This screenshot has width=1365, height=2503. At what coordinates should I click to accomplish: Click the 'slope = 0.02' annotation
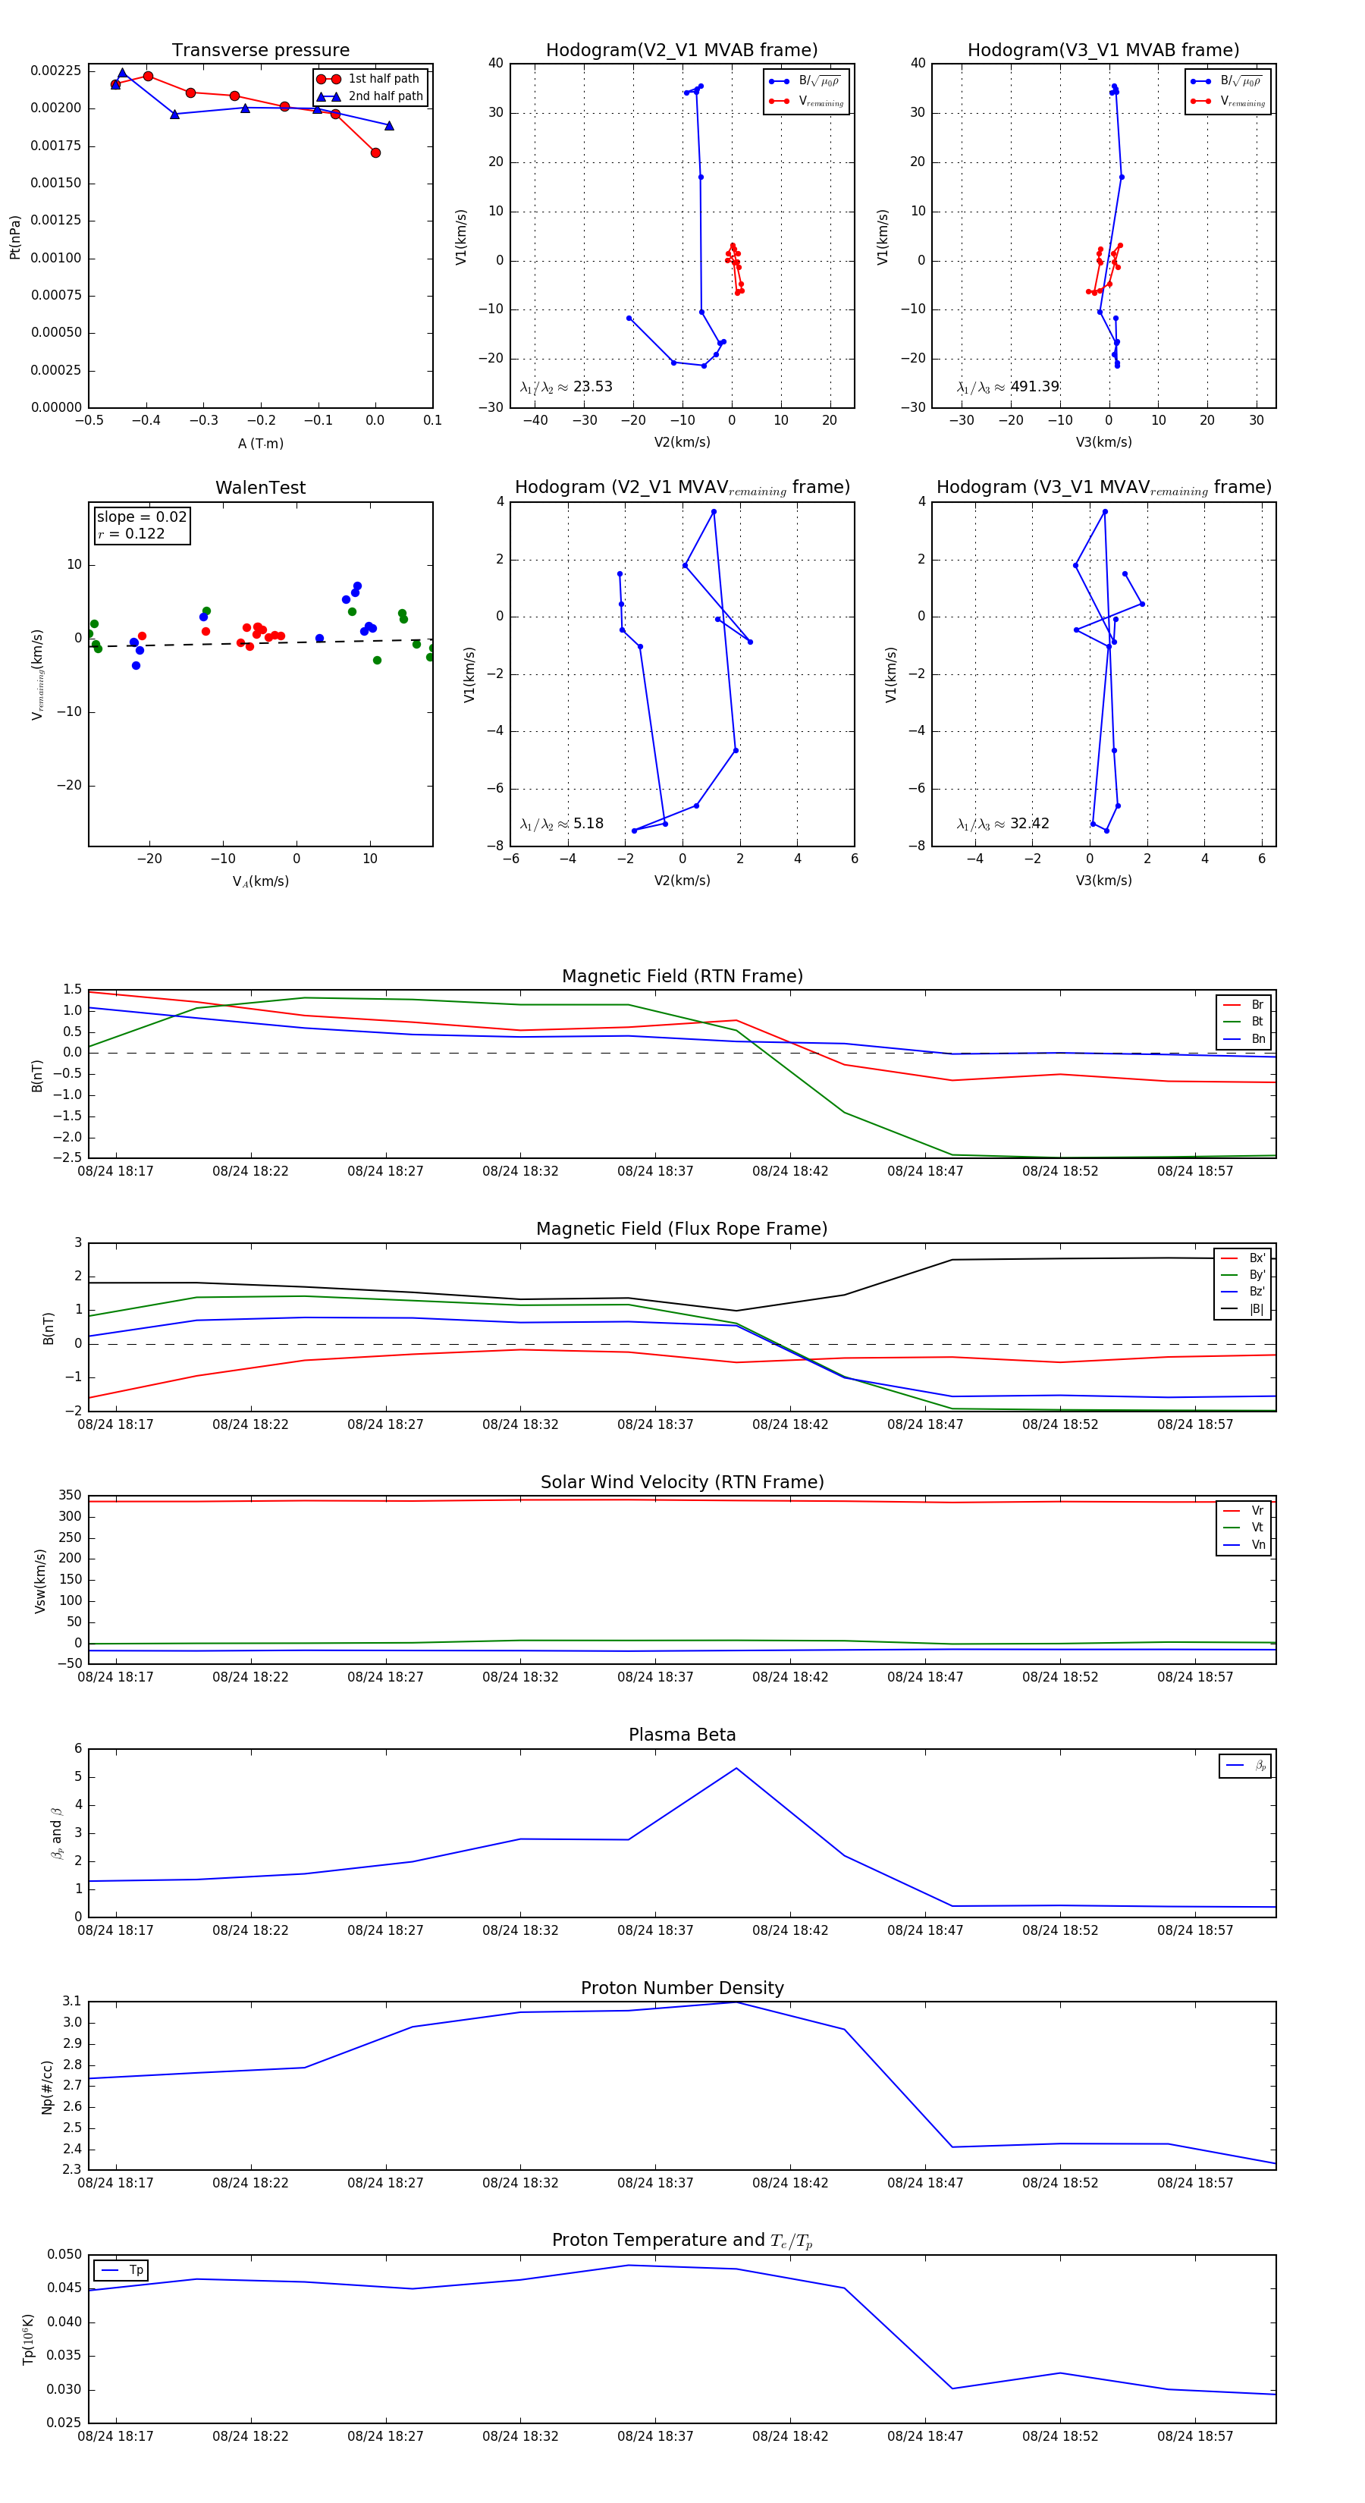(142, 517)
